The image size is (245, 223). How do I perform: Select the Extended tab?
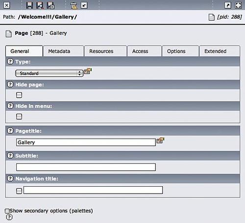[x=220, y=51]
